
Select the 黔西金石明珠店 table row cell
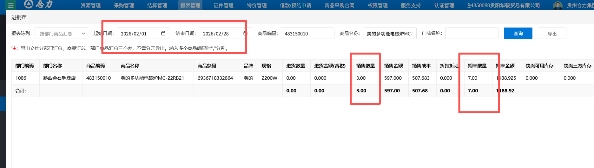tap(60, 78)
